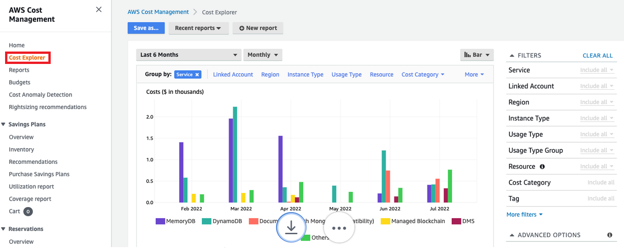Viewport: 624px width, 248px height.
Task: Open the Region filter Include all dropdown
Action: tap(597, 102)
